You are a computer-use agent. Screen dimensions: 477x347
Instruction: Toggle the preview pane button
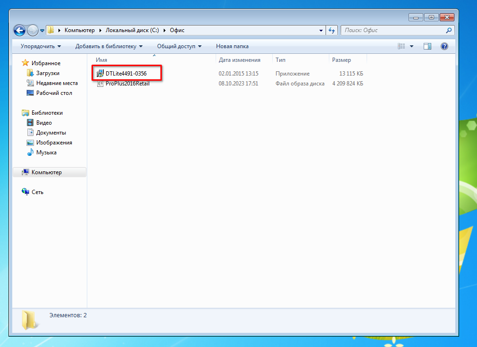coord(427,46)
